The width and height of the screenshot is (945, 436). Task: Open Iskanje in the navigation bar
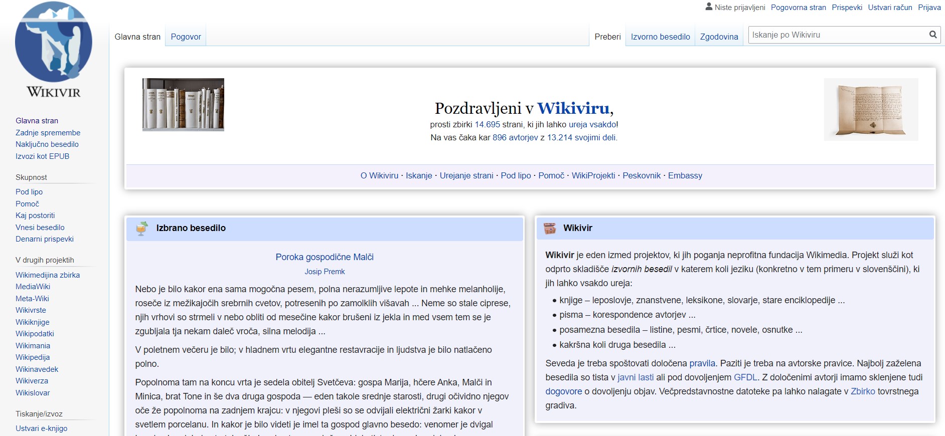(x=419, y=175)
